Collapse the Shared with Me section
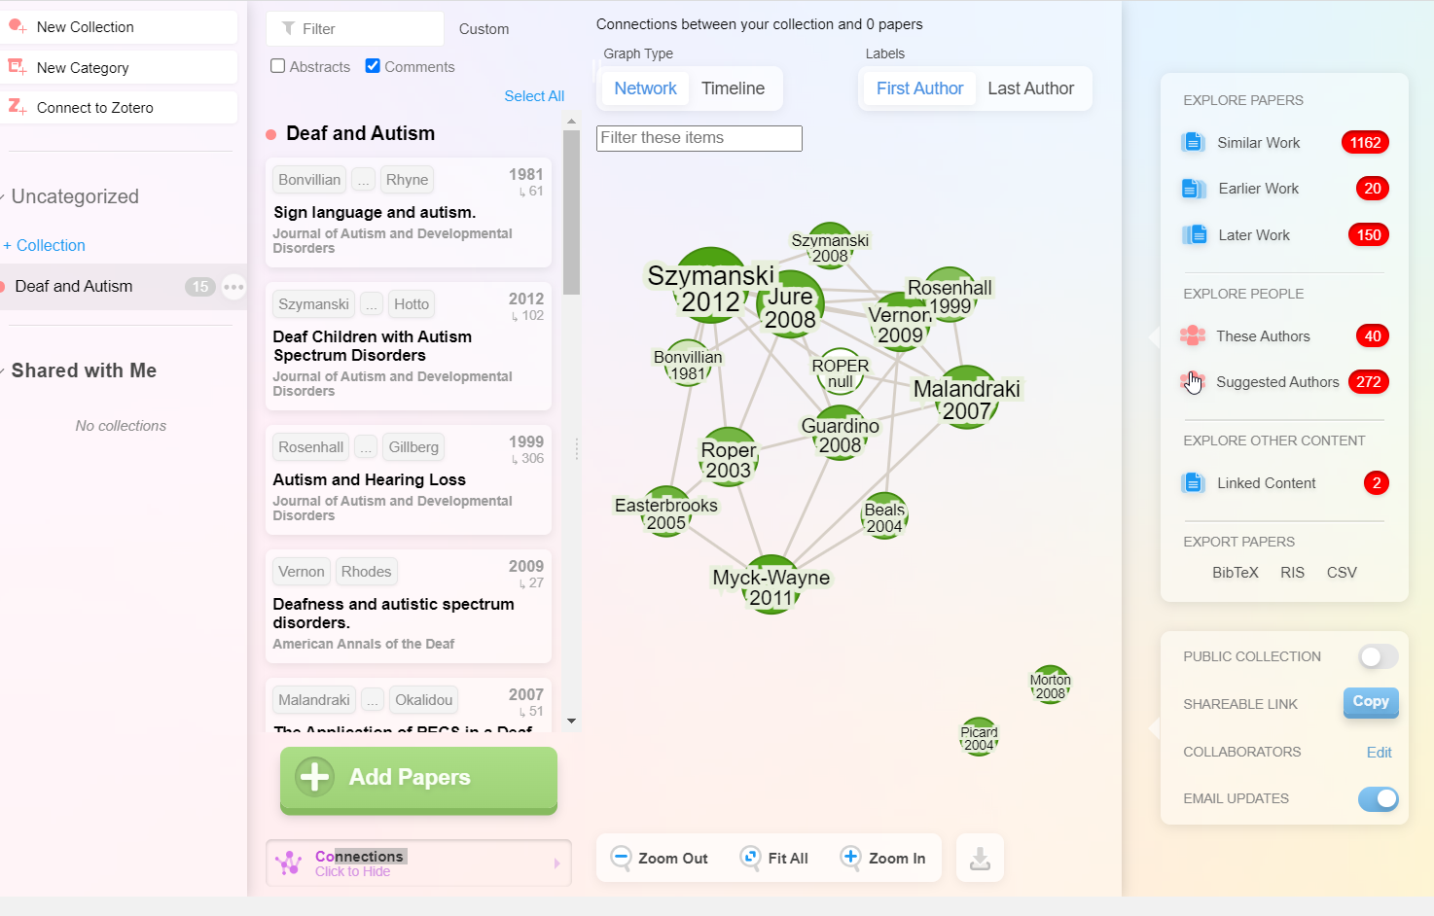Viewport: 1434px width, 916px height. click(5, 371)
